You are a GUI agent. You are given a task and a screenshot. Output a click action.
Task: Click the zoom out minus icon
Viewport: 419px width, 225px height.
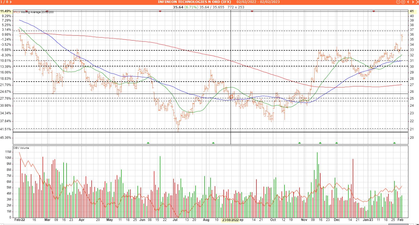399,2
